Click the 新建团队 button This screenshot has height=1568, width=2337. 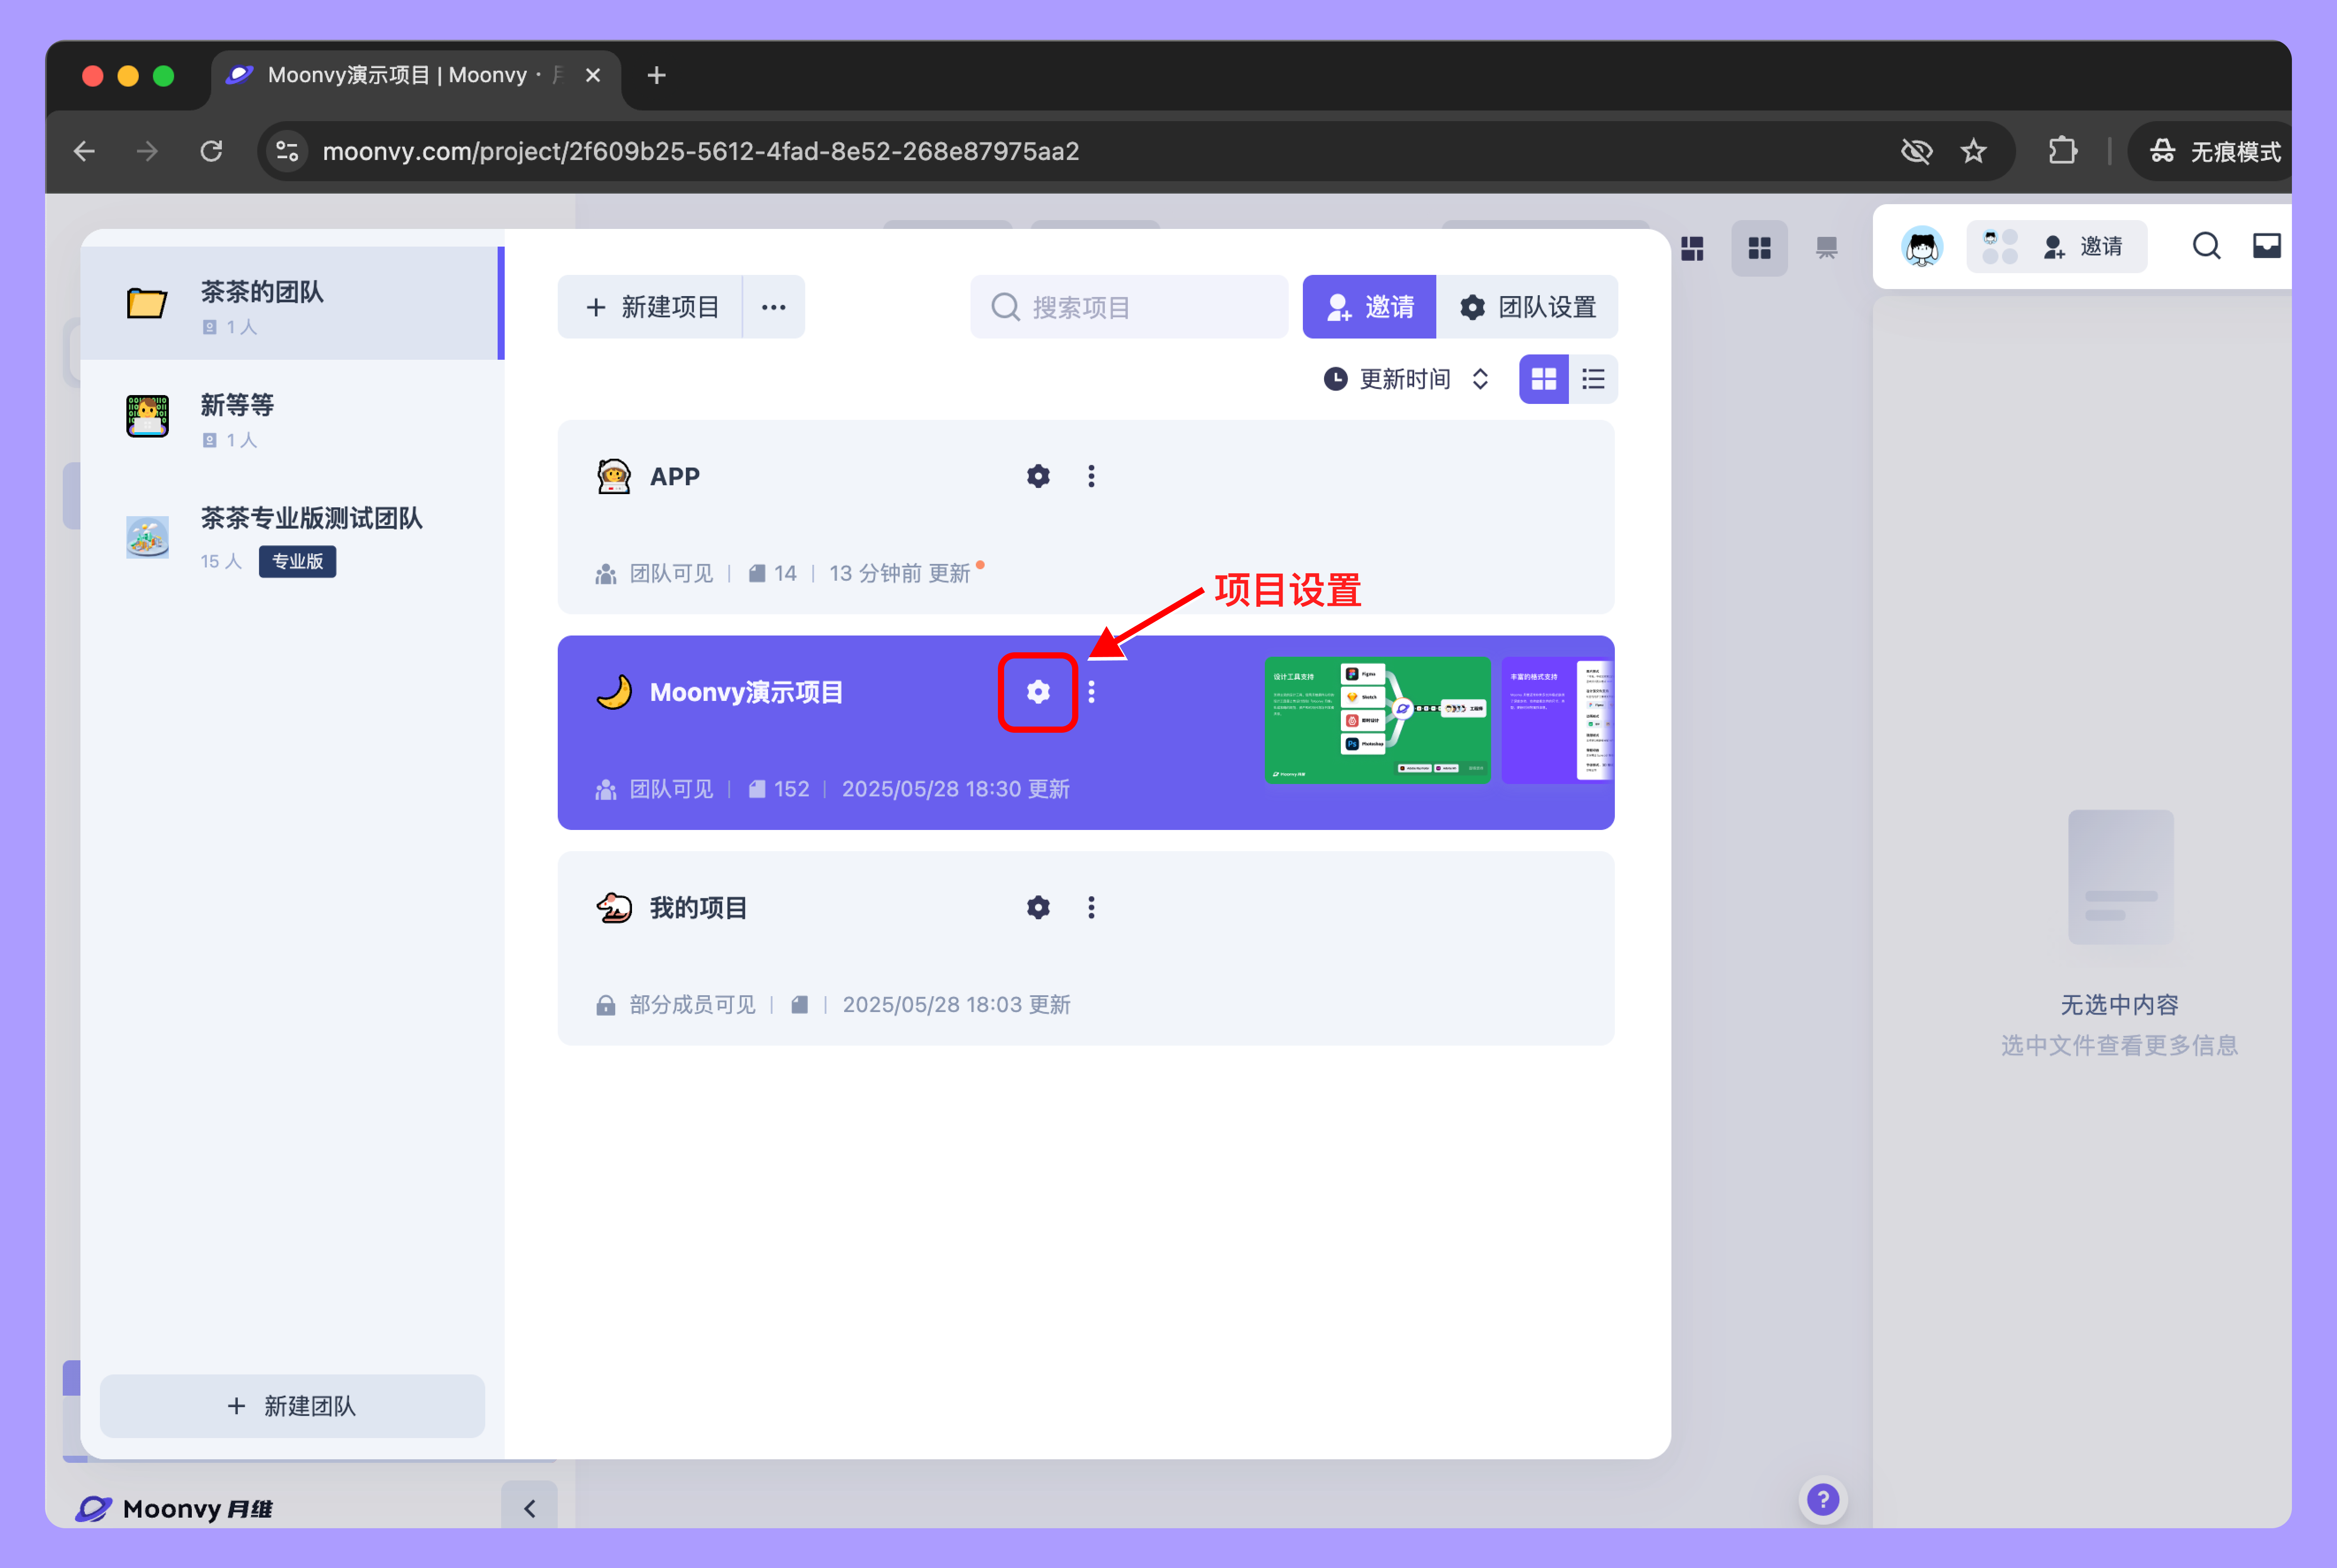click(292, 1405)
